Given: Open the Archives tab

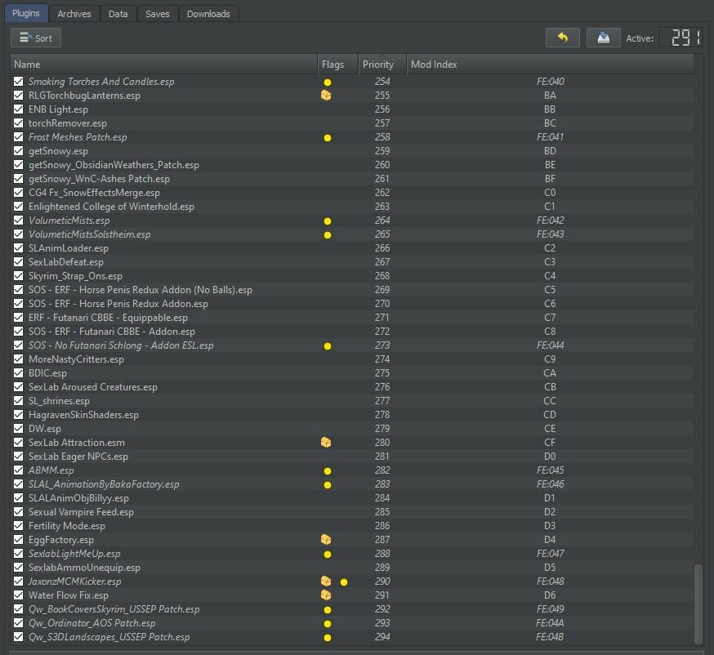Looking at the screenshot, I should 74,14.
